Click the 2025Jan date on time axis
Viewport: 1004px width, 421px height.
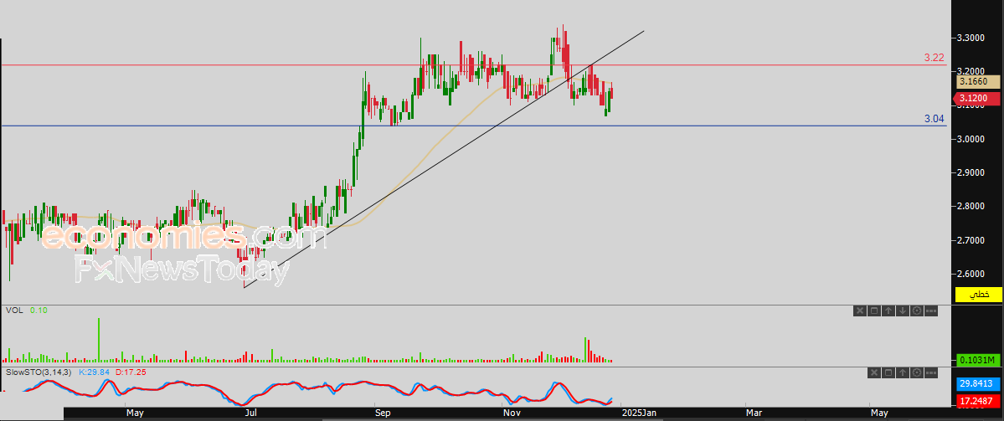click(x=638, y=413)
